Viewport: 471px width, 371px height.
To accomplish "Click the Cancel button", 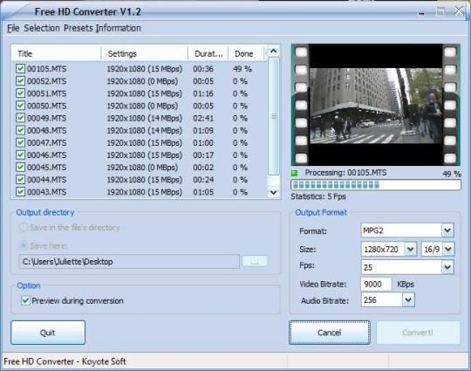I will [330, 333].
